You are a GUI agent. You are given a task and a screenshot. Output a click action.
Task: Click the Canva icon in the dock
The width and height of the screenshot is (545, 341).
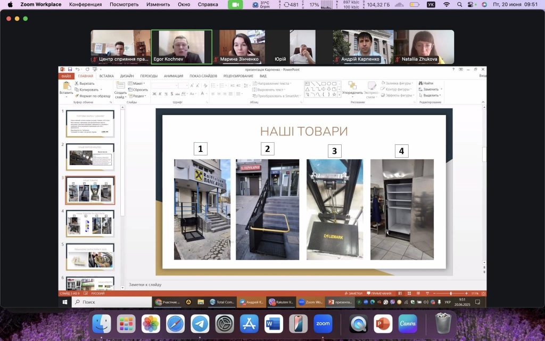pos(408,323)
